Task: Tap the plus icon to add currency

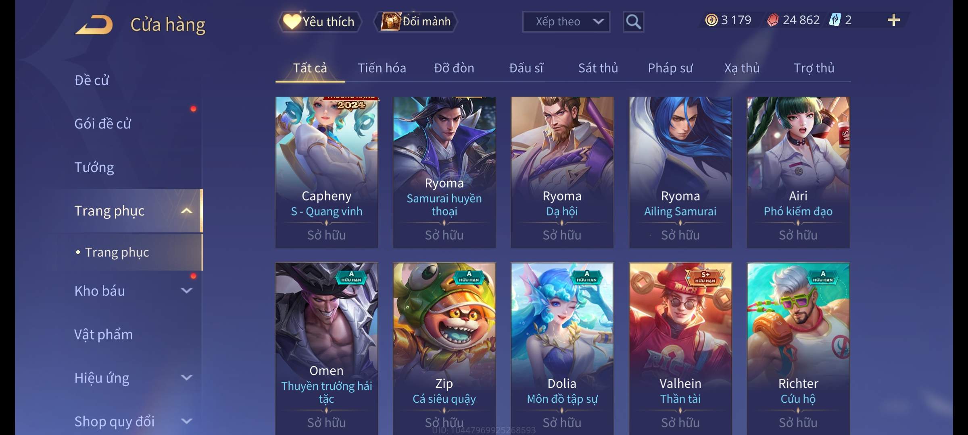Action: [x=894, y=20]
